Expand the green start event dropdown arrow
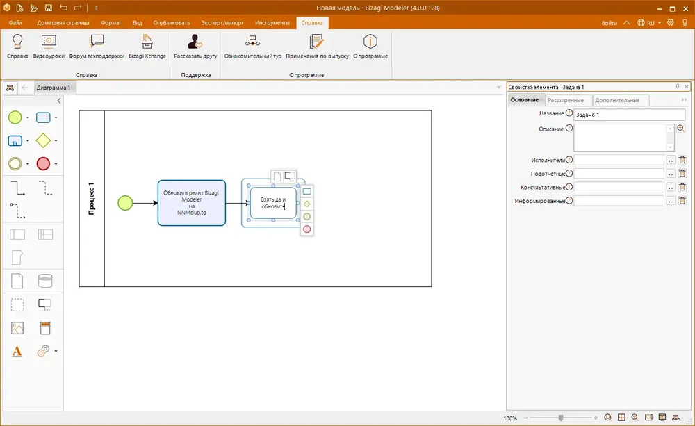Viewport: 695px width, 426px height. pyautogui.click(x=28, y=117)
